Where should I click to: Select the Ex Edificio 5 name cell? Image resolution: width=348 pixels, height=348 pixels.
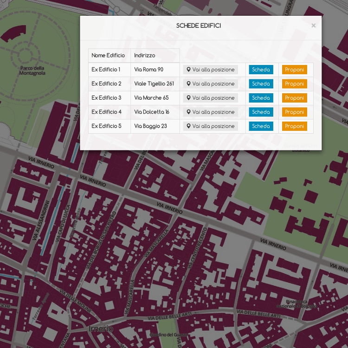[x=110, y=126]
